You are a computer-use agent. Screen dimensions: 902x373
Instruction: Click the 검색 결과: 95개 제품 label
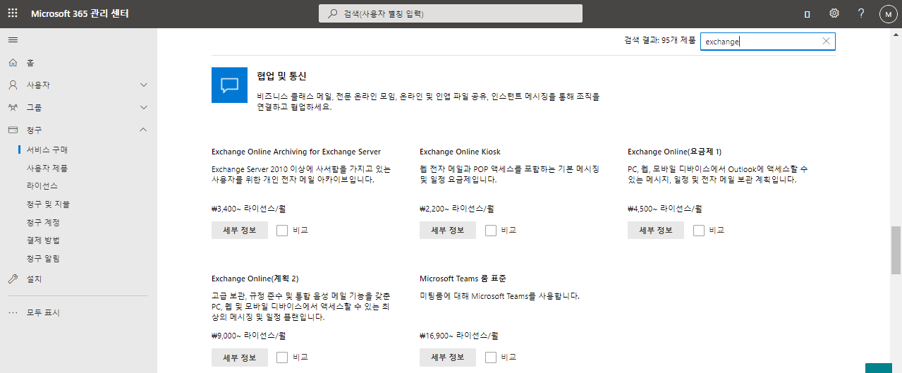click(x=659, y=41)
